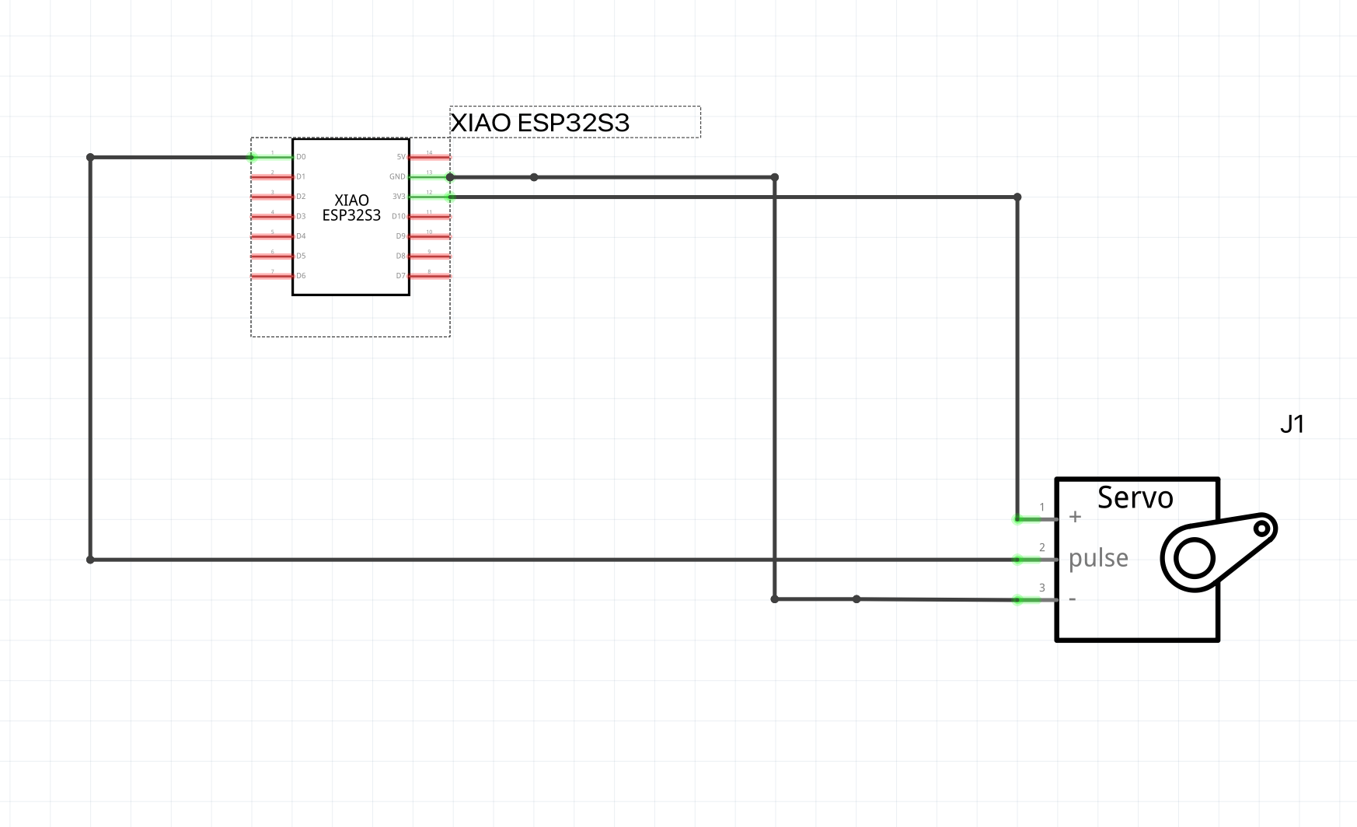Click the servo's minus ground pin 3

pyautogui.click(x=1036, y=599)
